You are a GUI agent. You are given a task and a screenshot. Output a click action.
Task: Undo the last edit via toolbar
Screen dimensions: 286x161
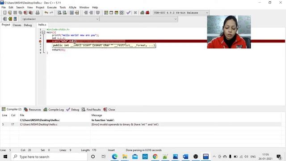tap(46, 13)
